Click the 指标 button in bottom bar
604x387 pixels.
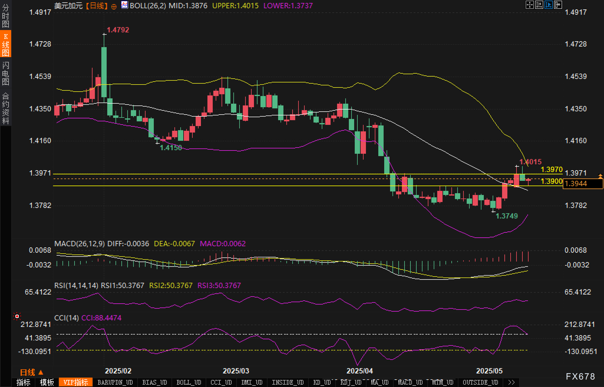click(24, 382)
